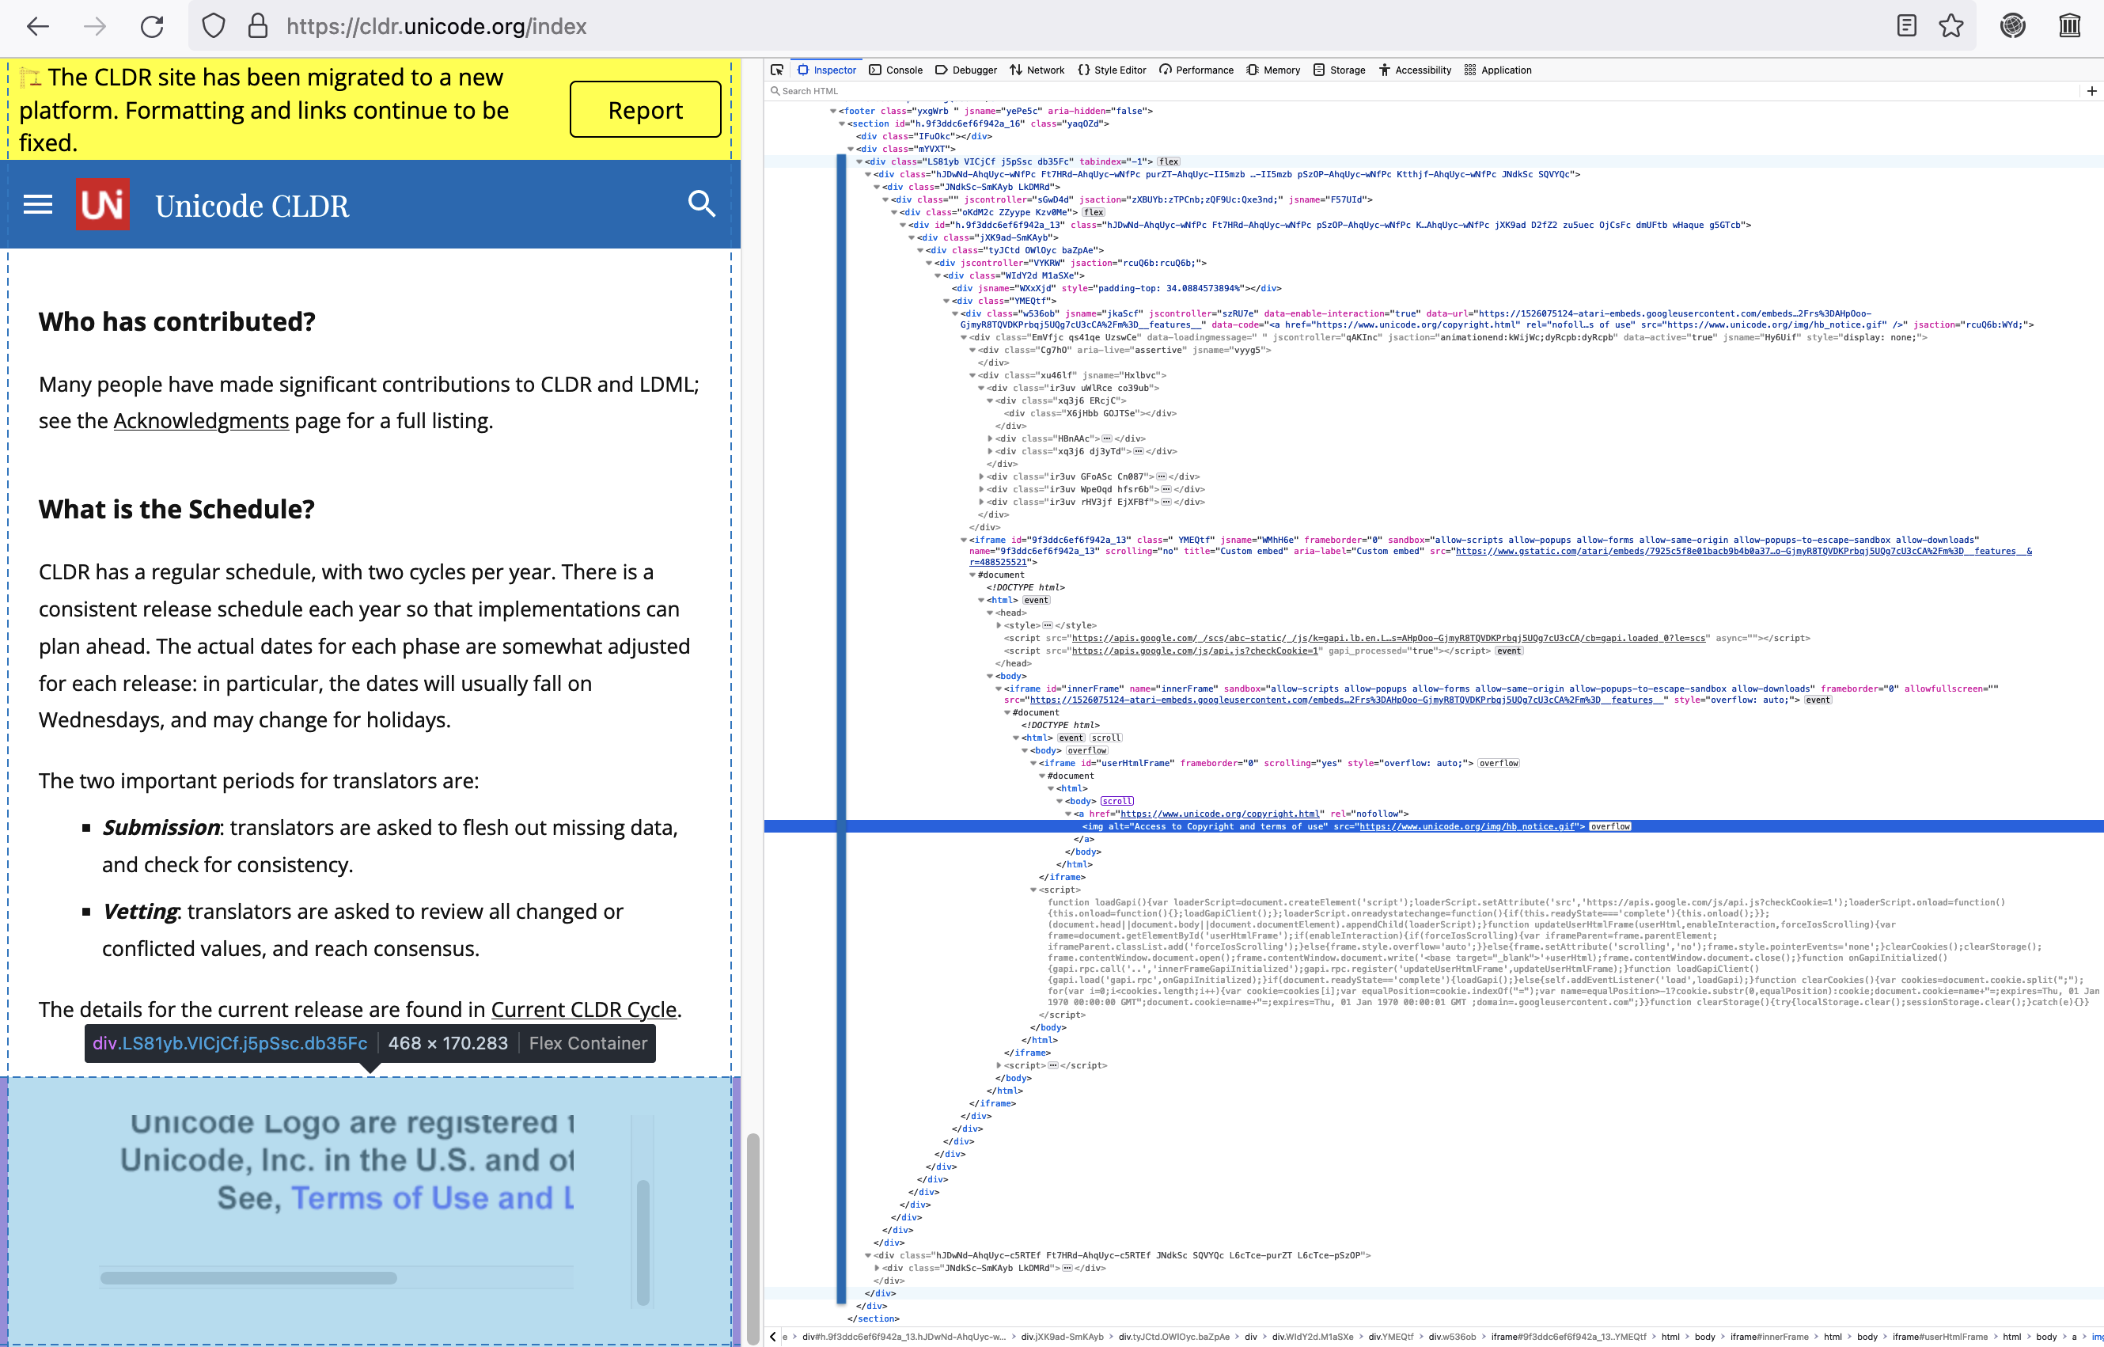Open the Acknowledgments link
The image size is (2104, 1347).
click(x=200, y=421)
